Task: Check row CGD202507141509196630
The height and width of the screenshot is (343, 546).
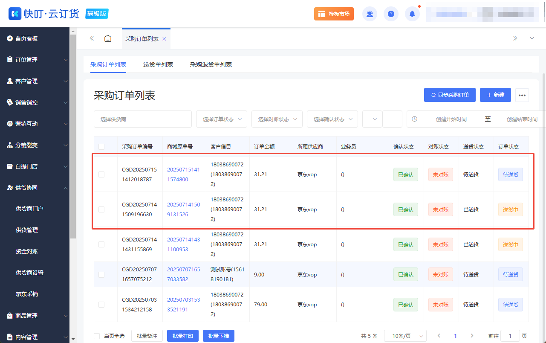Action: tap(101, 209)
